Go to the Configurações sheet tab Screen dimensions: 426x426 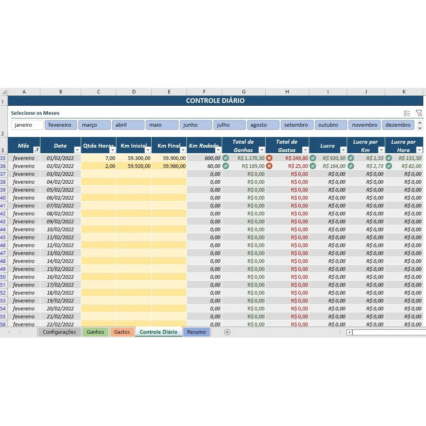click(x=59, y=332)
